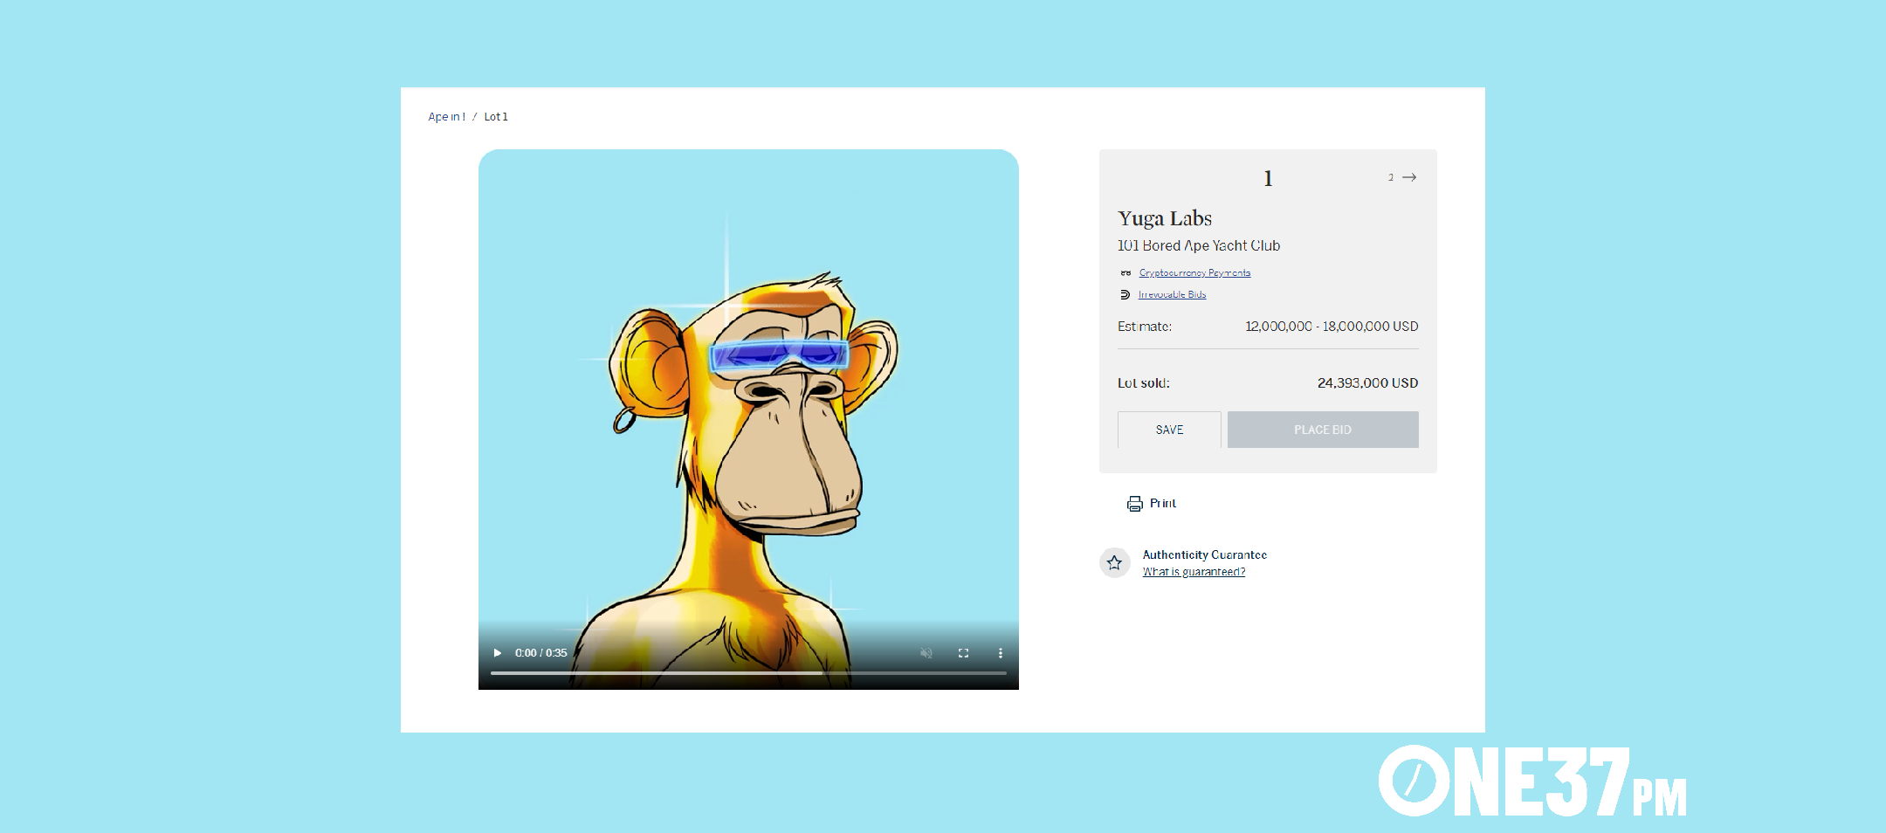Click the ONE37PM logo

click(1532, 781)
